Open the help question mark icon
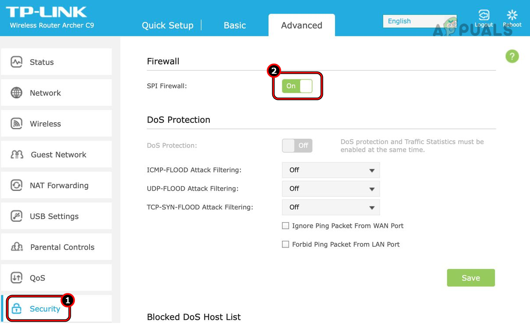The image size is (530, 326). coord(512,56)
